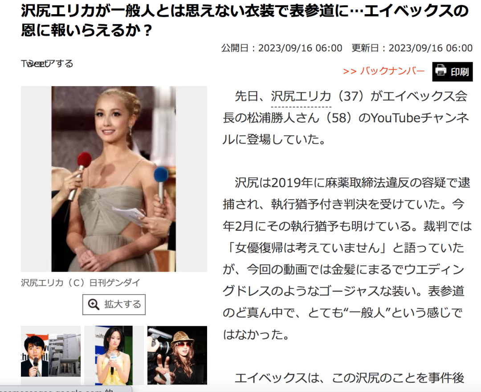
Task: Click the magnifier icon beside 拡大する
Action: (94, 304)
